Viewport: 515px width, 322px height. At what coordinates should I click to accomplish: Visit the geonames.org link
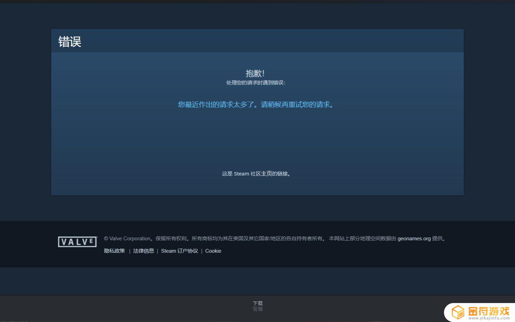point(414,239)
